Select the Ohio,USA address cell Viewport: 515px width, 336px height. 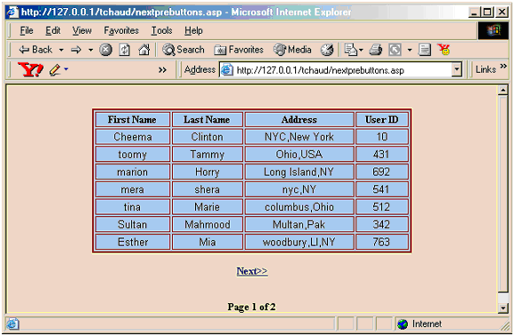tap(300, 154)
